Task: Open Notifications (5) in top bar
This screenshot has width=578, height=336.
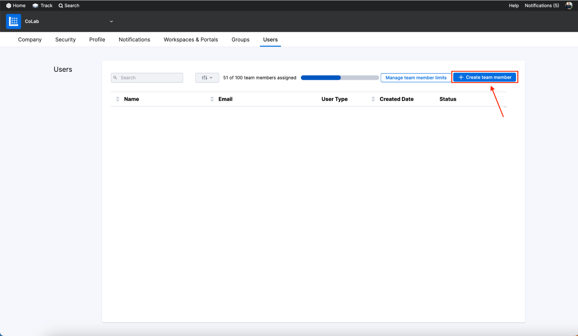Action: 542,5
